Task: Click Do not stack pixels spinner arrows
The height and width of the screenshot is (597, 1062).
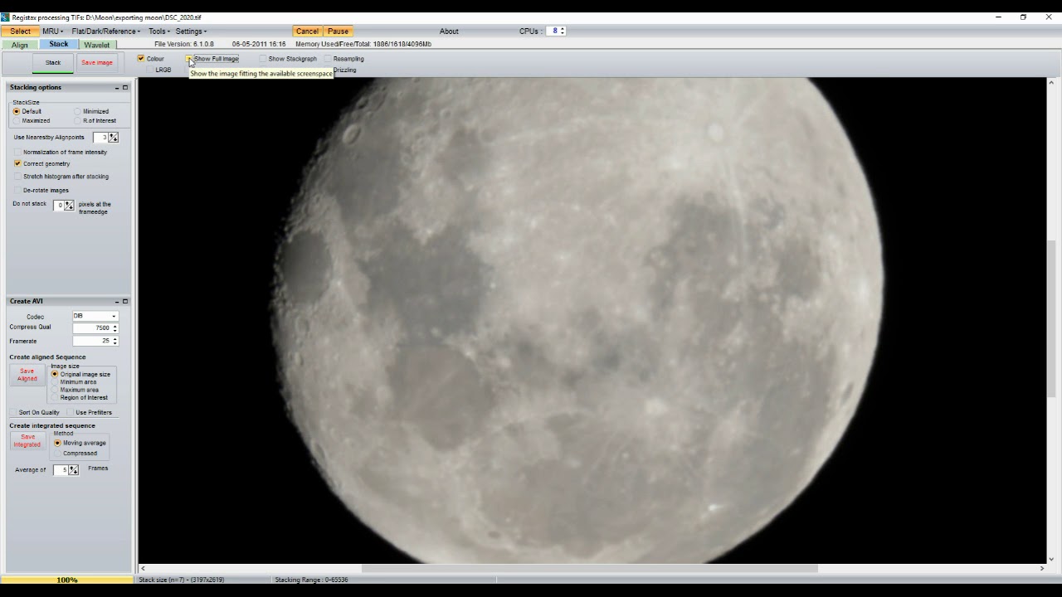Action: (x=69, y=206)
